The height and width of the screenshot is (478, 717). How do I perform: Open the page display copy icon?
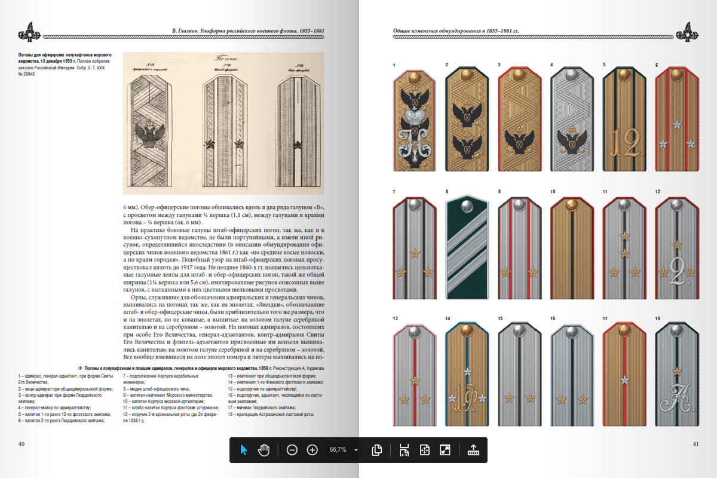tap(376, 450)
